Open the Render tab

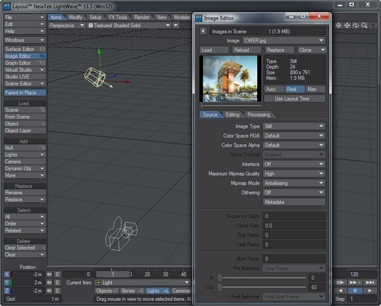coord(142,17)
